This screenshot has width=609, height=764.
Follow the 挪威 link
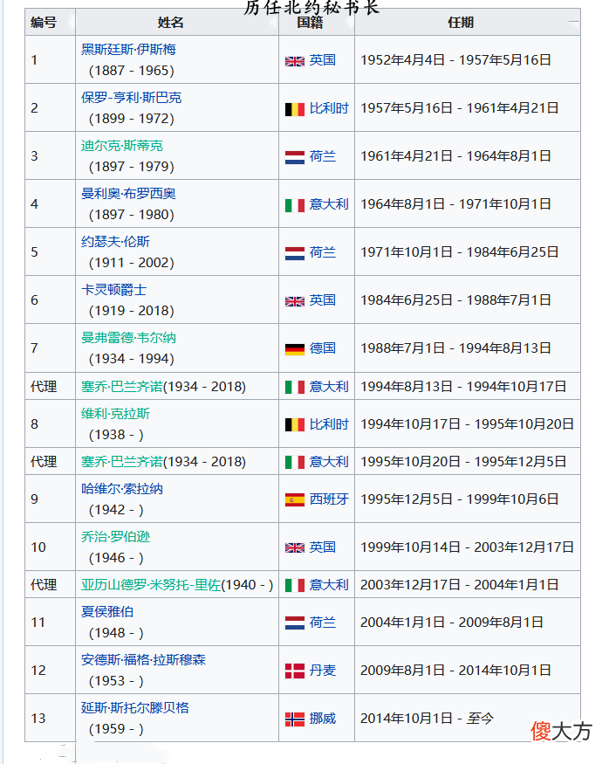click(323, 719)
